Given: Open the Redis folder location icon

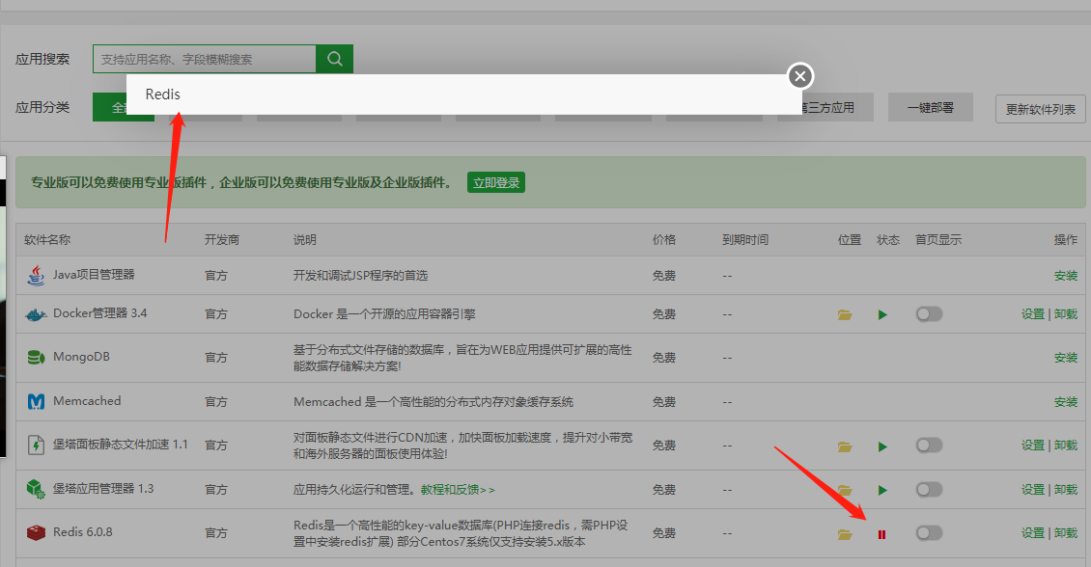Looking at the screenshot, I should pyautogui.click(x=845, y=534).
